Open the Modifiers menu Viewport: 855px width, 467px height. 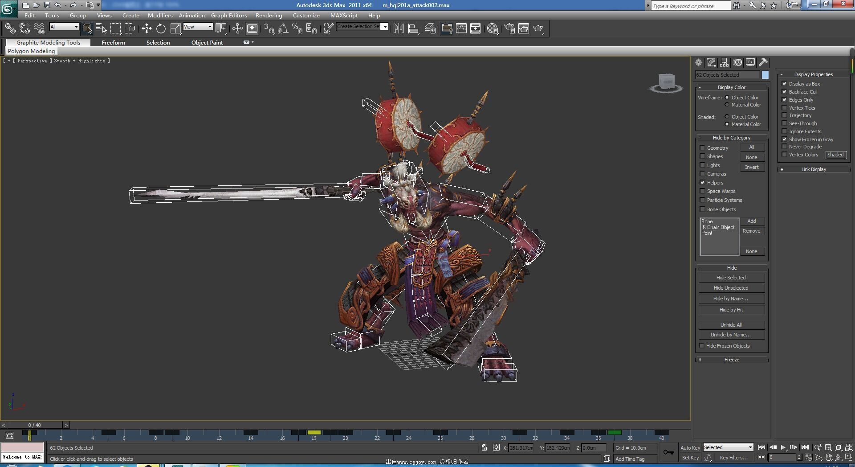[x=160, y=15]
